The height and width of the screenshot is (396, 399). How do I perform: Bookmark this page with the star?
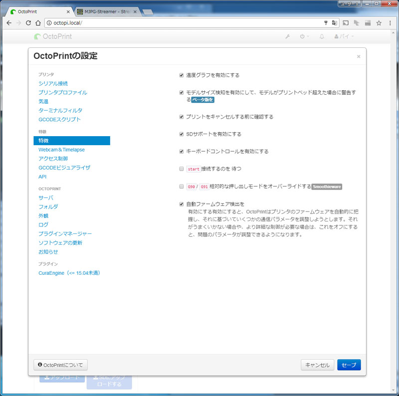(379, 23)
